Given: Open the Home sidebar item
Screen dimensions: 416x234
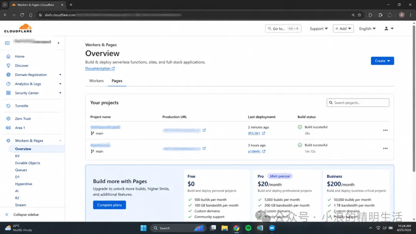Looking at the screenshot, I should [20, 57].
